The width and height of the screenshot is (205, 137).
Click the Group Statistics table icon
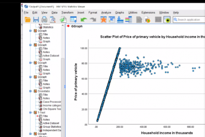(x=41, y=127)
